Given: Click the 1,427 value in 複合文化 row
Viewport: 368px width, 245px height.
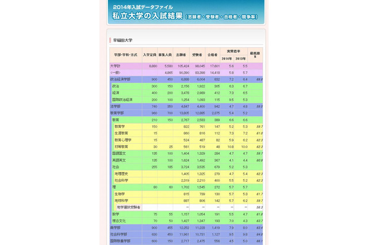Looking at the screenshot, I should pyautogui.click(x=185, y=221).
